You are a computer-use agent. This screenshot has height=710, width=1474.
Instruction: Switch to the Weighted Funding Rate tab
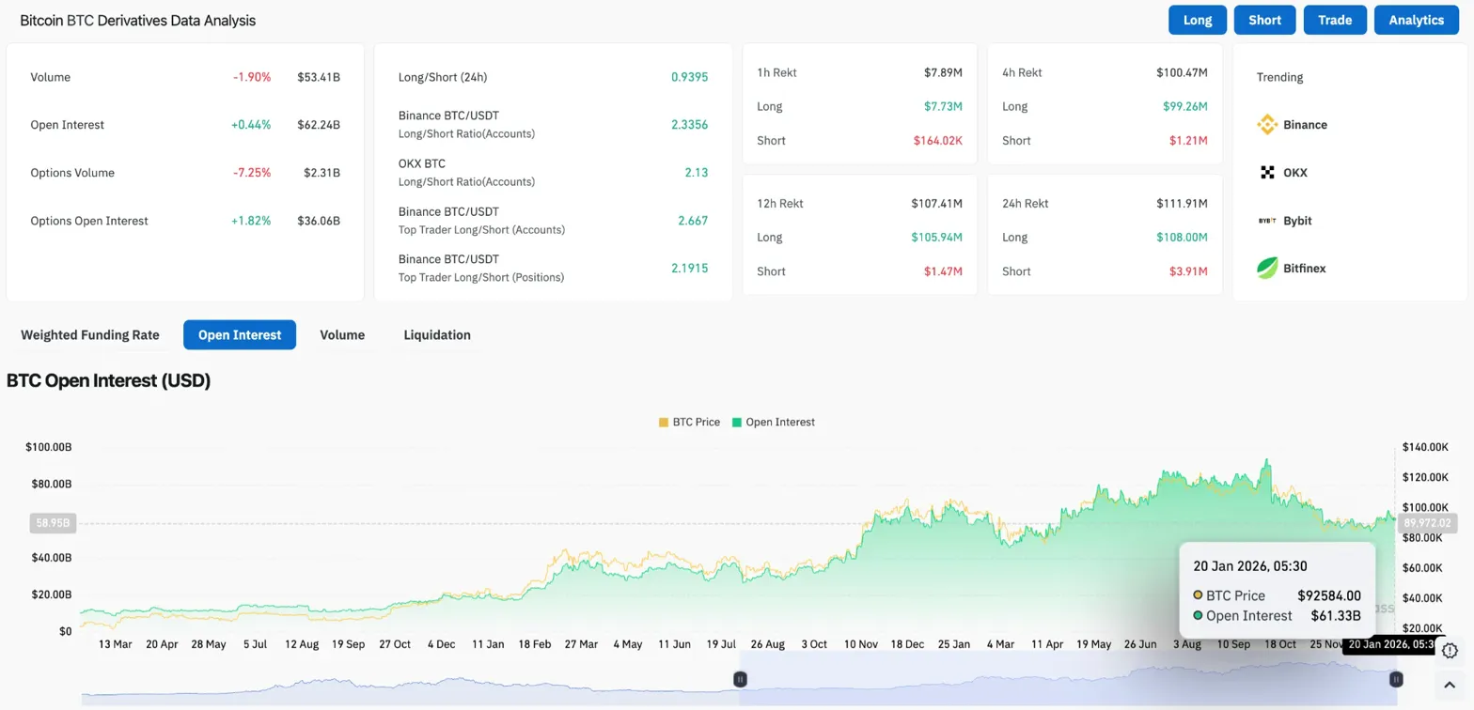pyautogui.click(x=90, y=335)
